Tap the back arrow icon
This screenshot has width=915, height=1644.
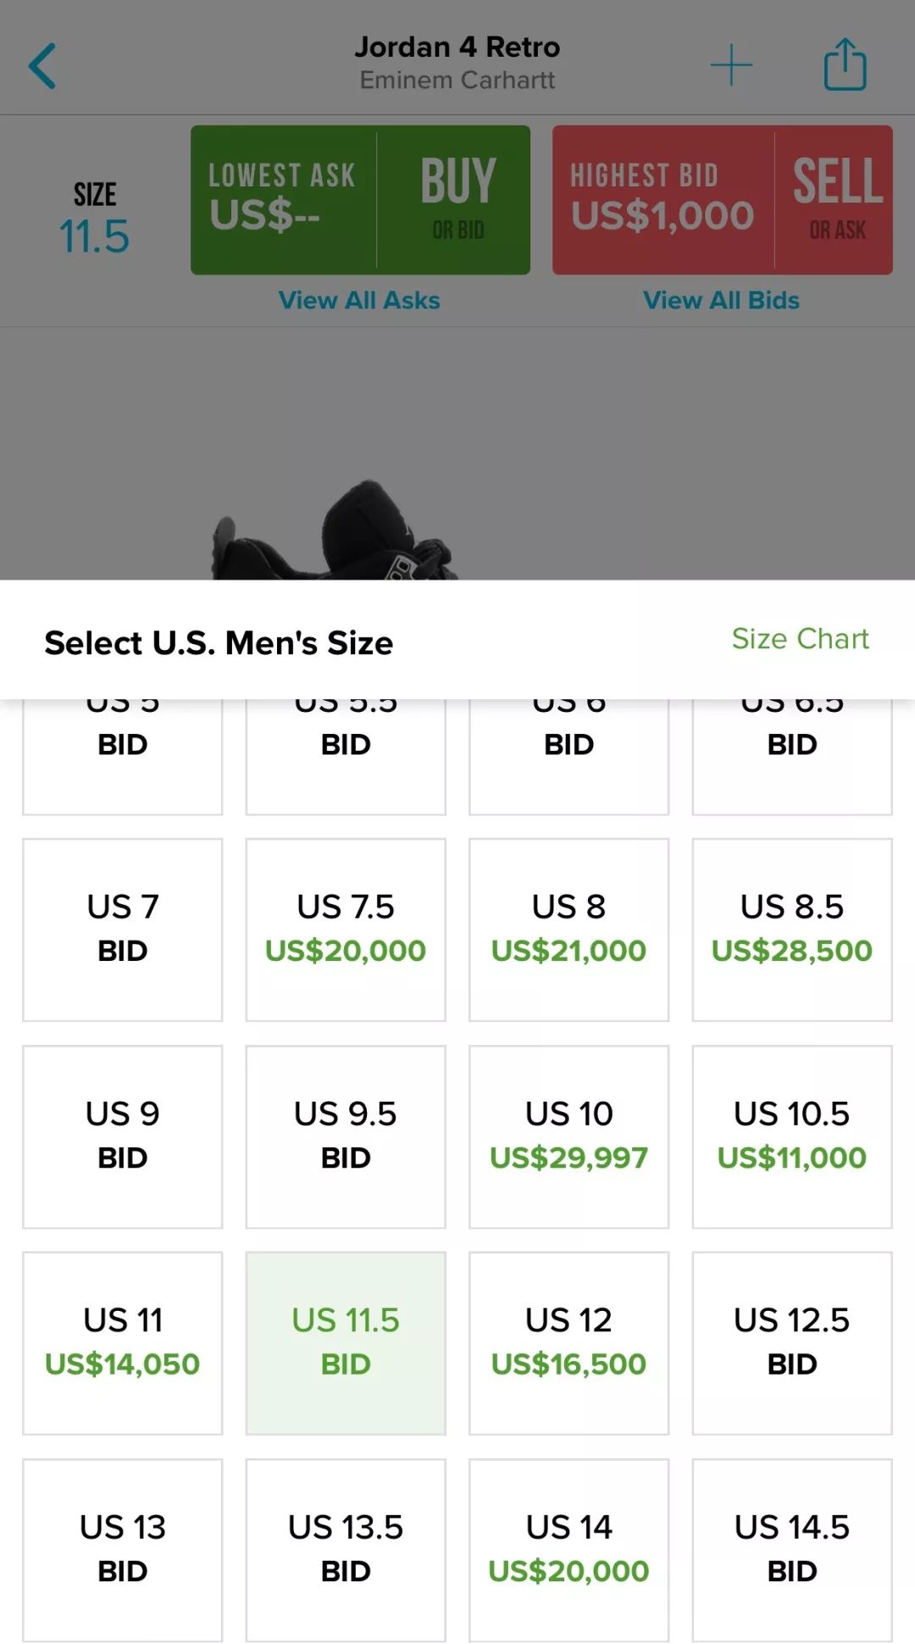(42, 66)
